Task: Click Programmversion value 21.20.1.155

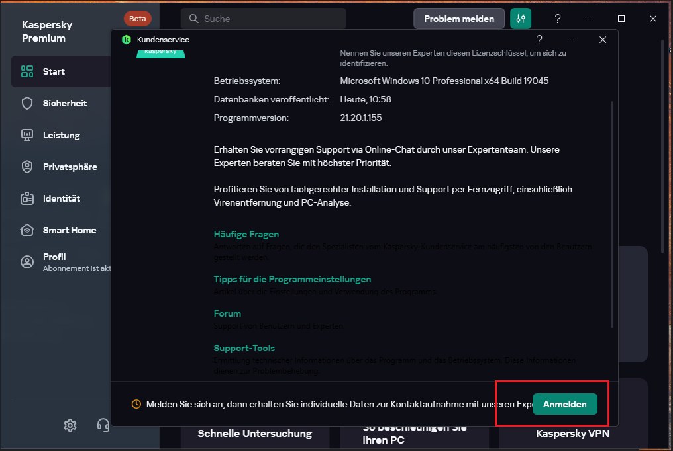Action: point(361,118)
